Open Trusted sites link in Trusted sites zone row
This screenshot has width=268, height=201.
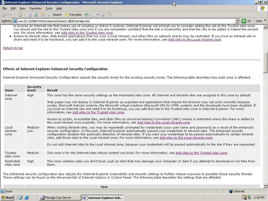[201, 153]
